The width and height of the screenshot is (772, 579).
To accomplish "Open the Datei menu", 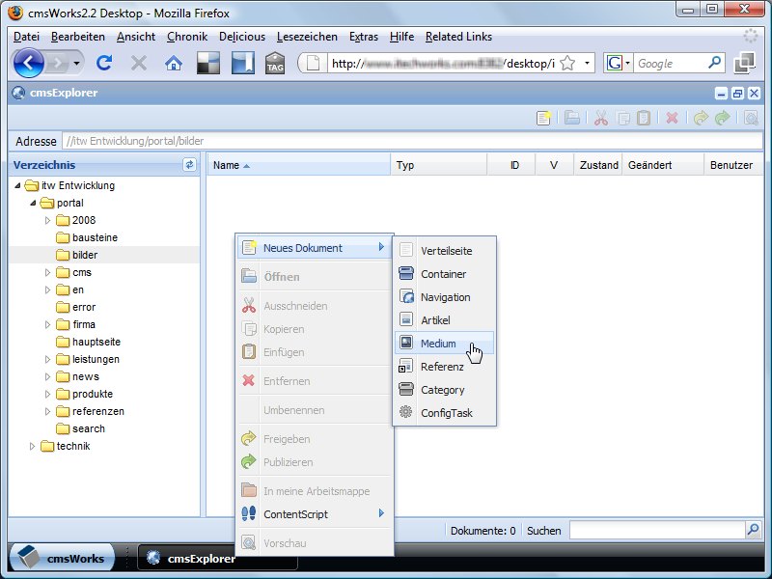I will click(x=27, y=37).
